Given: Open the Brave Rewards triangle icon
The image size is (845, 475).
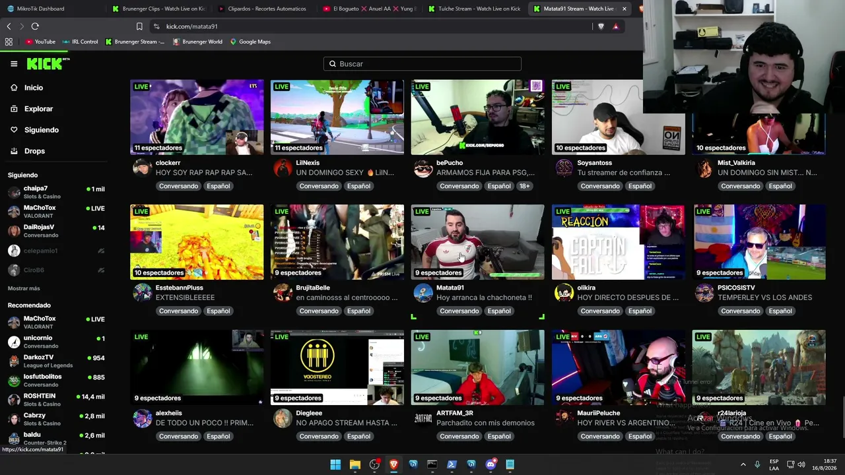Looking at the screenshot, I should 615,26.
